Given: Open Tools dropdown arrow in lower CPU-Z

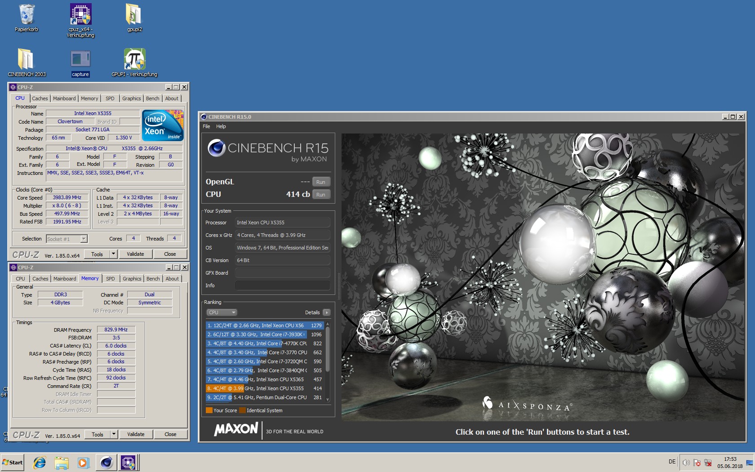Looking at the screenshot, I should point(114,434).
